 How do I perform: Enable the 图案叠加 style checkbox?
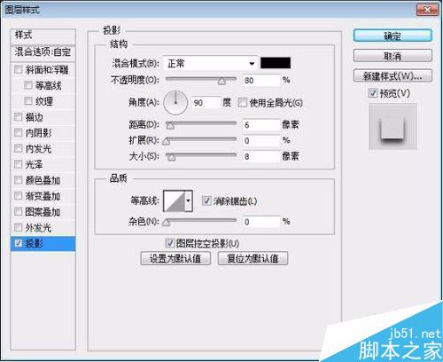point(19,212)
